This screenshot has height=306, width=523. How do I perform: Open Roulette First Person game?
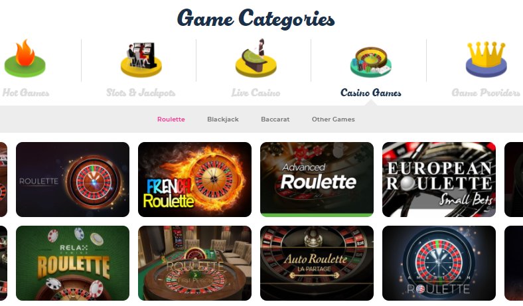pyautogui.click(x=194, y=264)
